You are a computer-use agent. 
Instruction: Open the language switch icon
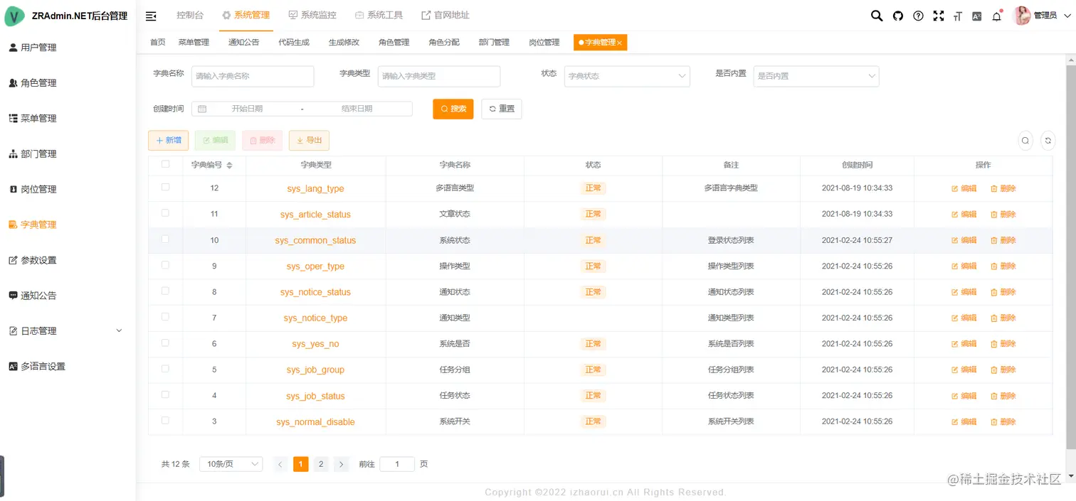(x=977, y=16)
